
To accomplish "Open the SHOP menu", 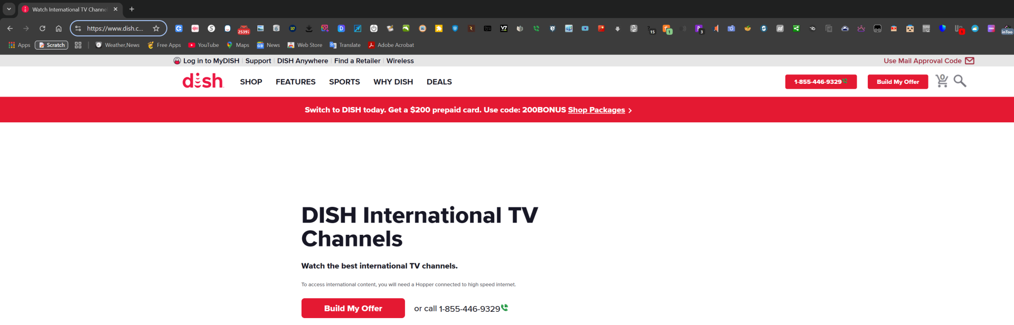I will [x=251, y=82].
